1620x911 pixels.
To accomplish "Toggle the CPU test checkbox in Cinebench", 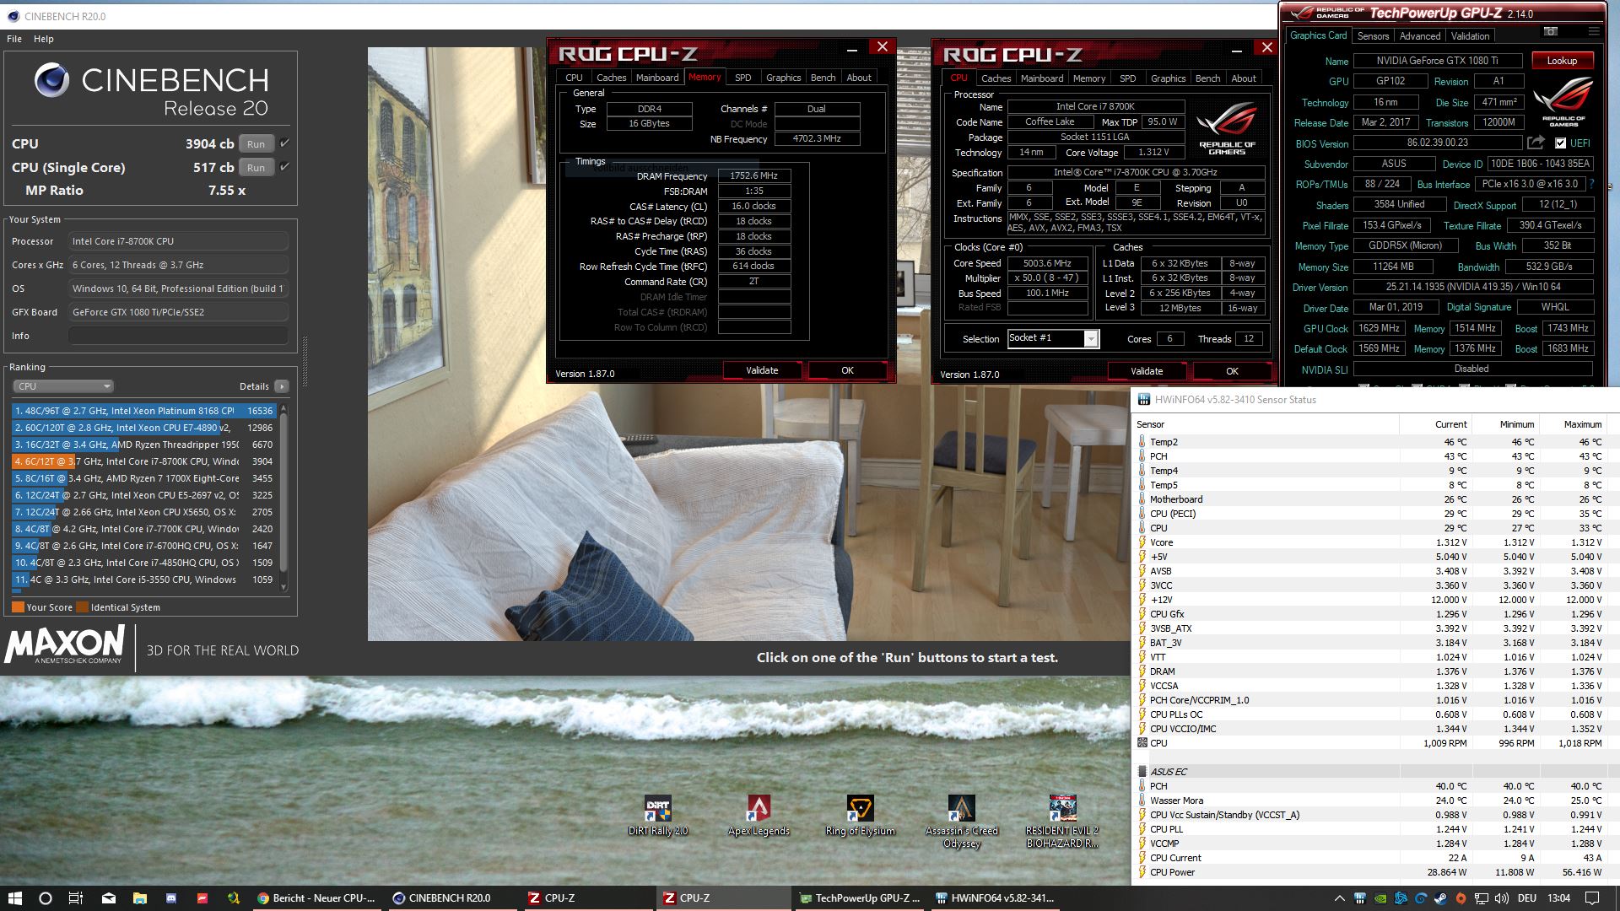I will [x=284, y=143].
